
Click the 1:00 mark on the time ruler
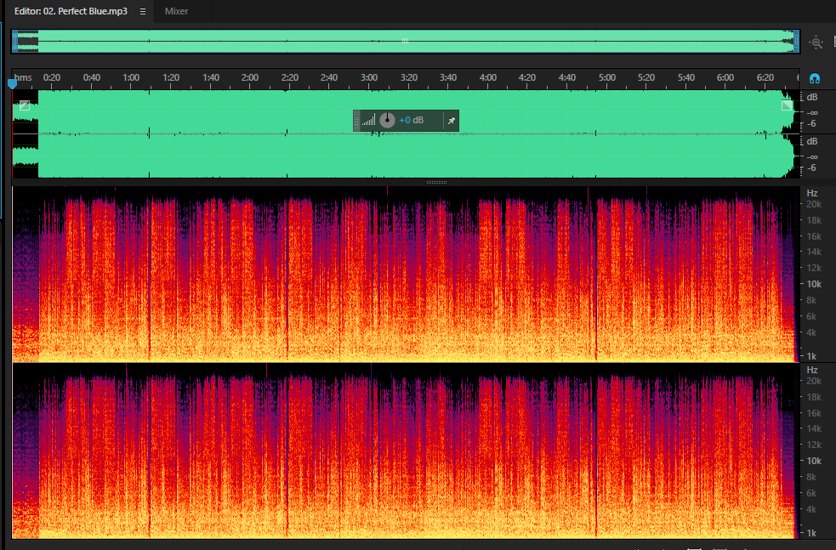coord(131,78)
